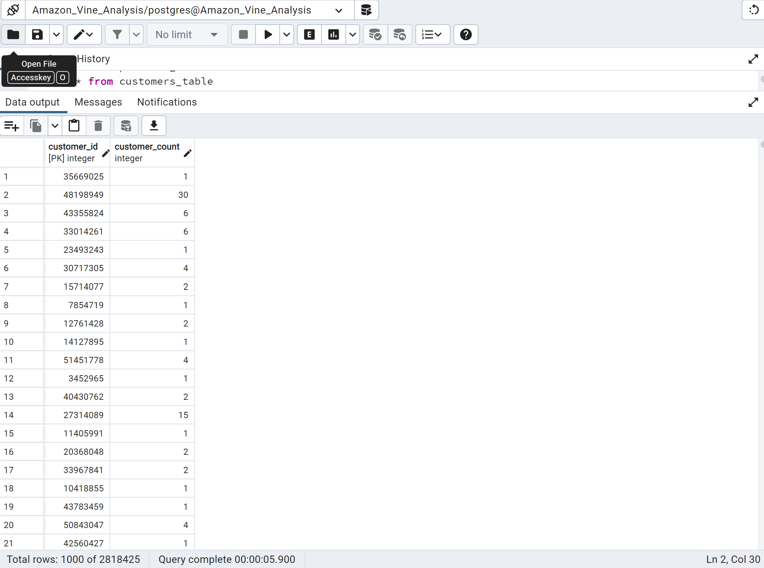Rollback the transaction
Image resolution: width=764 pixels, height=568 pixels.
400,34
